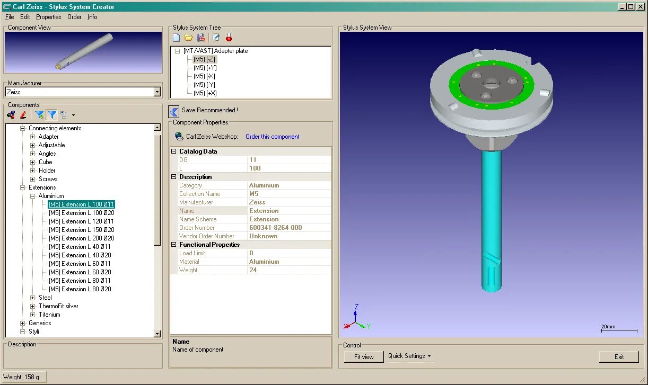Select [M5] Extension L 200 Ø20
This screenshot has height=385, width=648.
(x=82, y=238)
